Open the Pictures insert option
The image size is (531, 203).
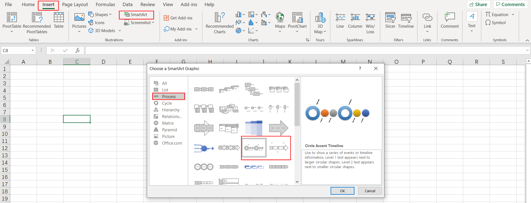79,23
